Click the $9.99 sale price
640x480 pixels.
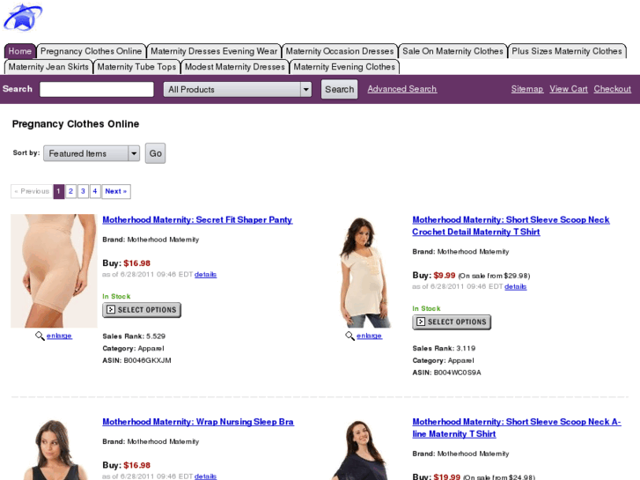(444, 276)
